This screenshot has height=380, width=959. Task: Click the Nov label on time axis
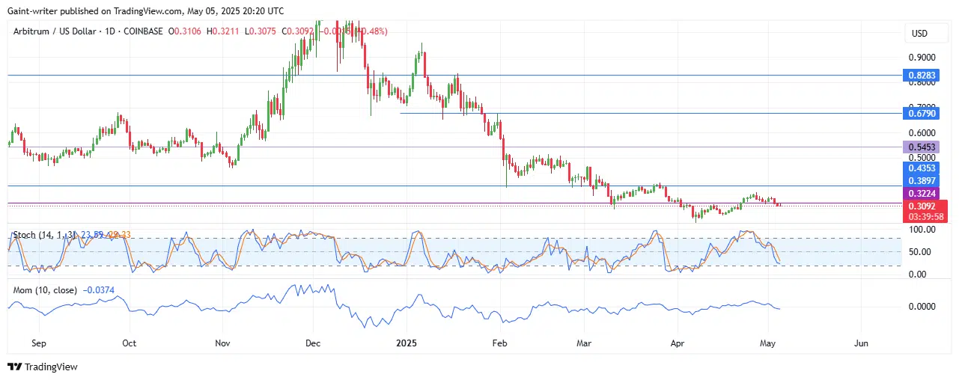coord(222,343)
